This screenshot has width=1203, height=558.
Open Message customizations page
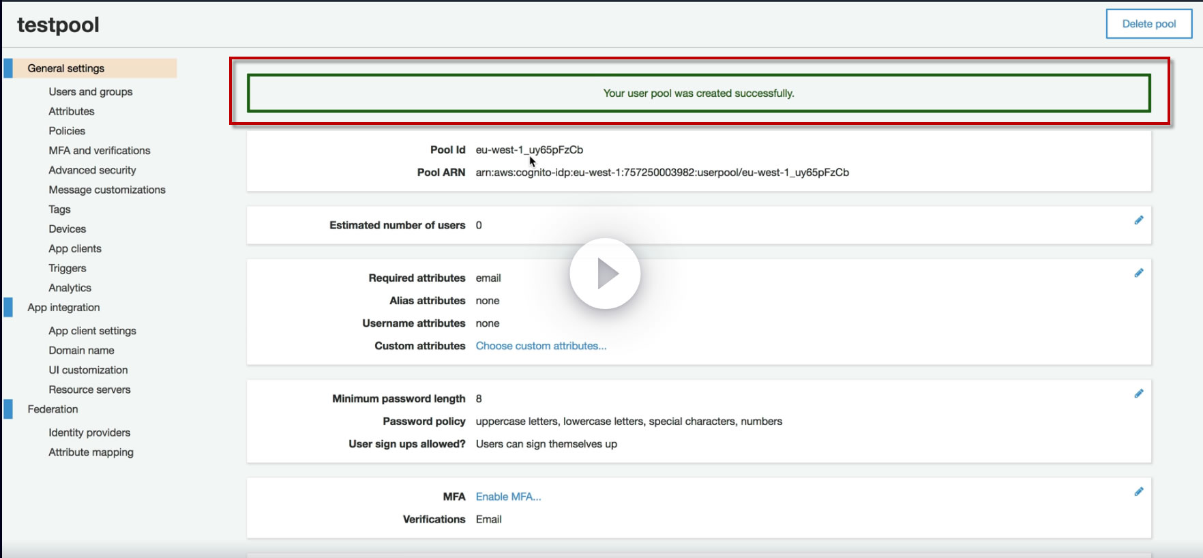pos(107,190)
